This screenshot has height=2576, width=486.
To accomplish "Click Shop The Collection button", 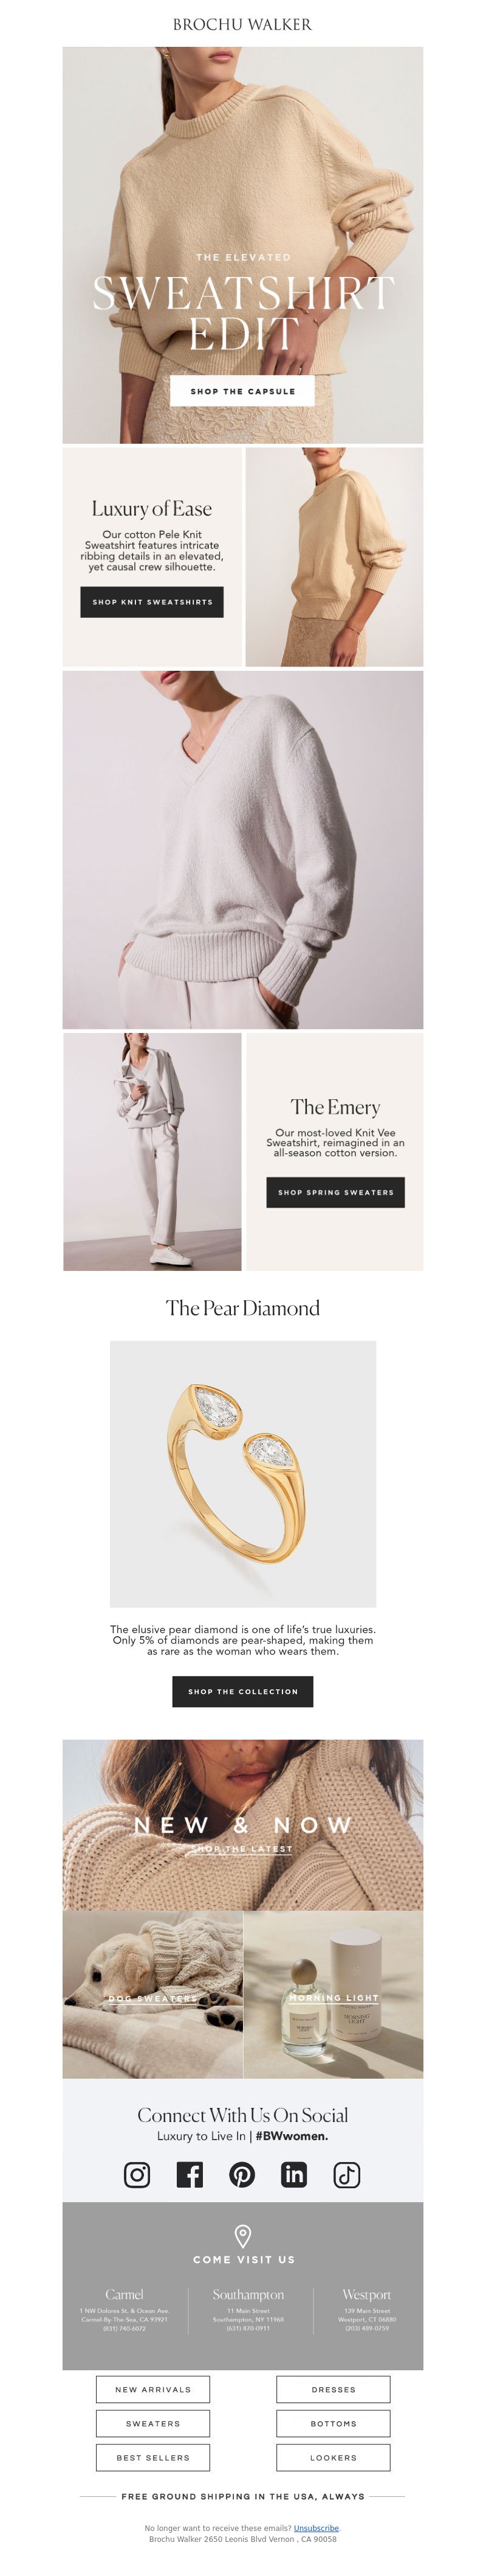I will [242, 1691].
